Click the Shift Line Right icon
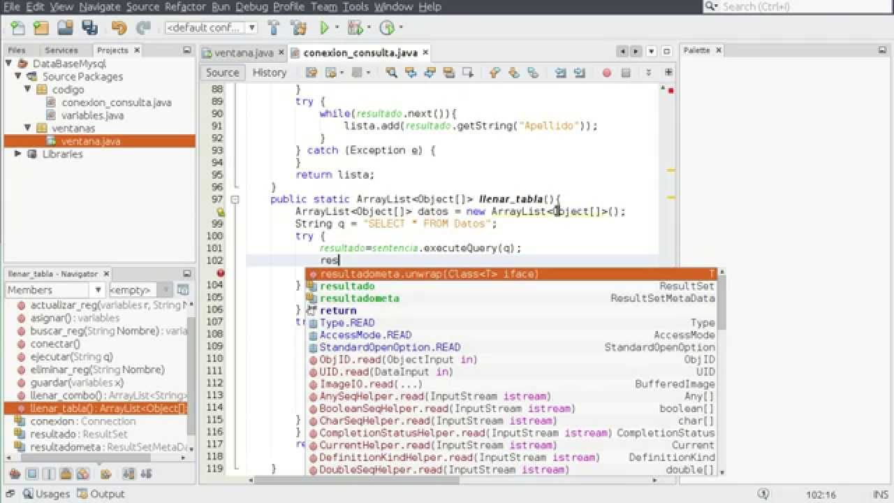This screenshot has height=503, width=894. pyautogui.click(x=580, y=73)
